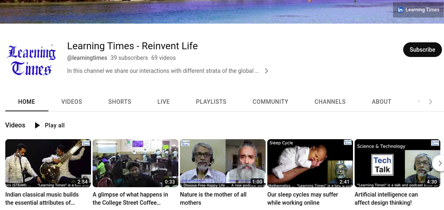Image resolution: width=444 pixels, height=210 pixels.
Task: Open the Tech Talk video thumbnail
Action: pos(397,163)
